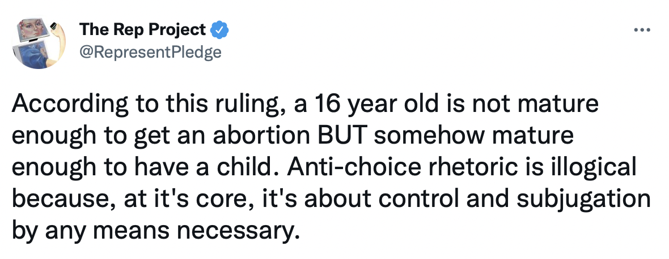The height and width of the screenshot is (259, 669).
Task: Open The Rep Project display name link
Action: click(142, 29)
